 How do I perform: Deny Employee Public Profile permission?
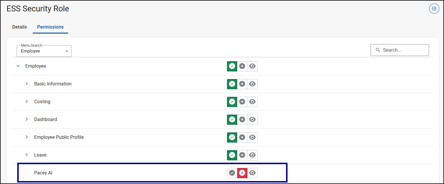pos(242,137)
